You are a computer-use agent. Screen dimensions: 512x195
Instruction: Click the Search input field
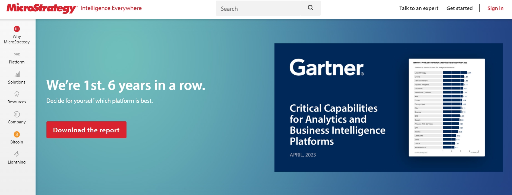(x=268, y=8)
